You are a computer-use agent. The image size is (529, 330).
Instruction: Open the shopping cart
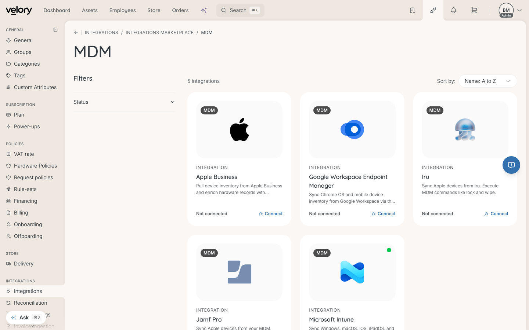[474, 10]
